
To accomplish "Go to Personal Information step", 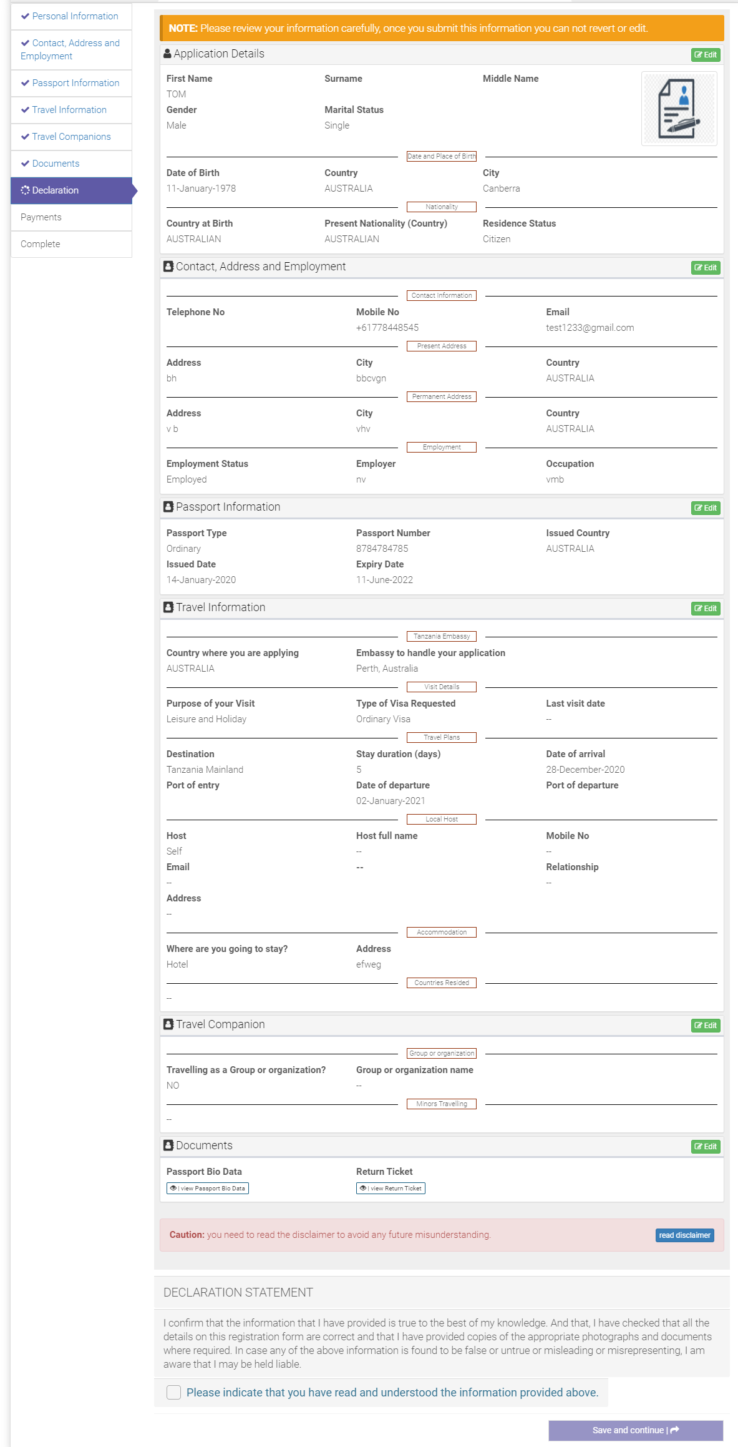I will pyautogui.click(x=71, y=16).
